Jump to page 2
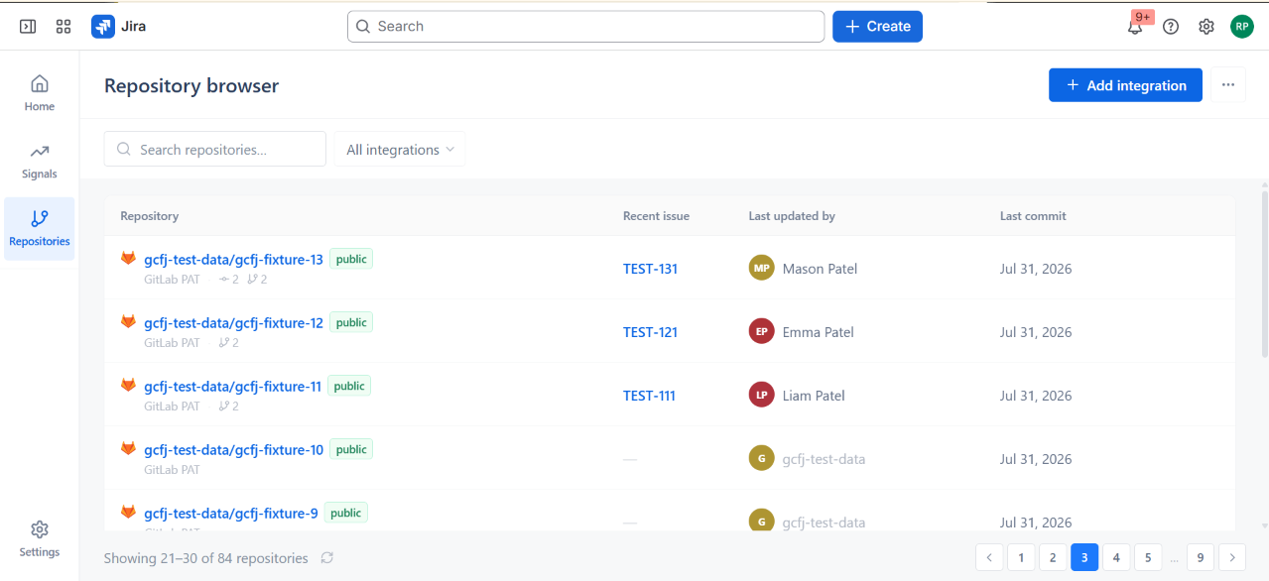 point(1053,558)
